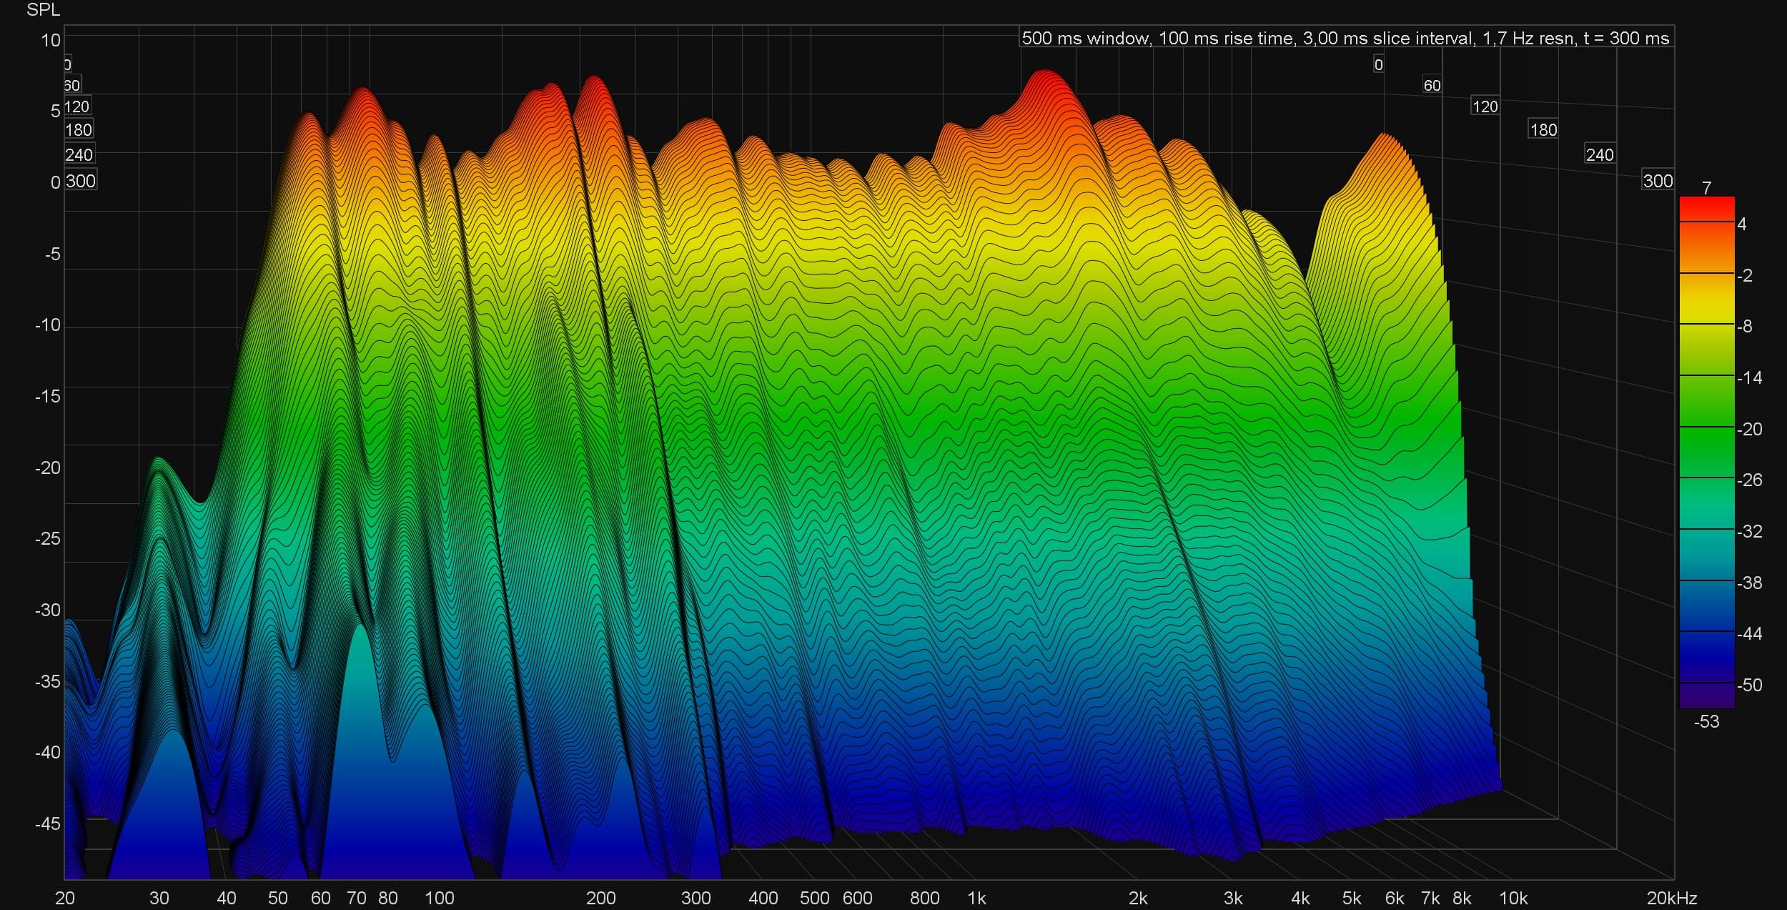1787x910 pixels.
Task: Click the 200 Hz frequency axis label
Action: tap(600, 899)
